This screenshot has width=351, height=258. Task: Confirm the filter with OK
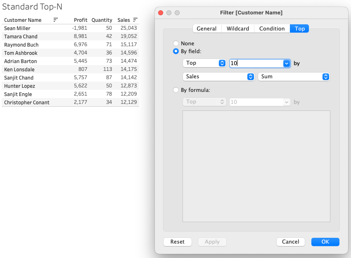coord(325,242)
